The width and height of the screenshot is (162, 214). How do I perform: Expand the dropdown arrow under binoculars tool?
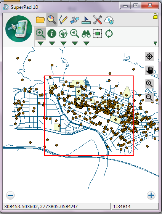pos(86,43)
